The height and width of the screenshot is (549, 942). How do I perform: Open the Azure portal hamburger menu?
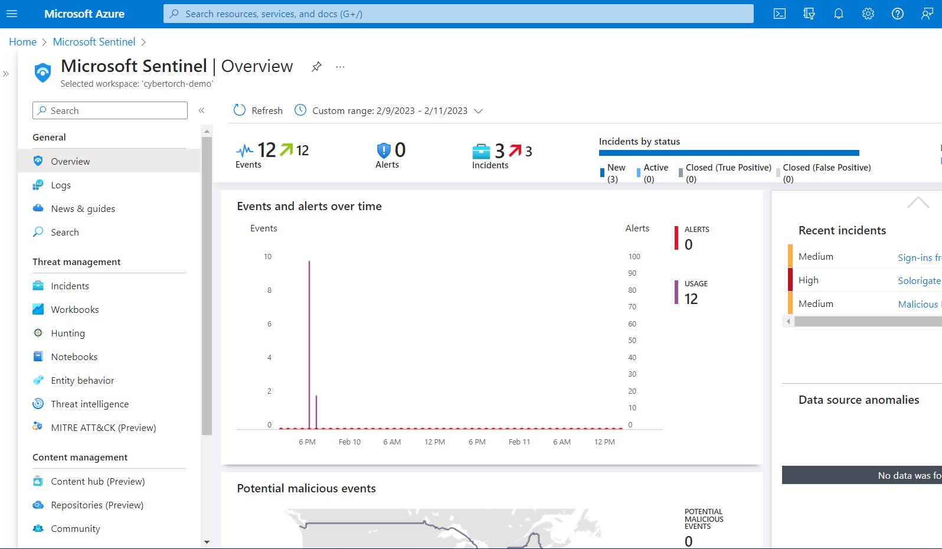click(12, 14)
